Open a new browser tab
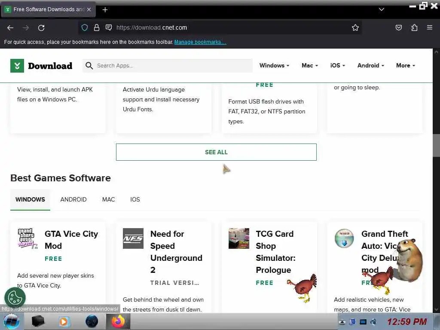 105,10
